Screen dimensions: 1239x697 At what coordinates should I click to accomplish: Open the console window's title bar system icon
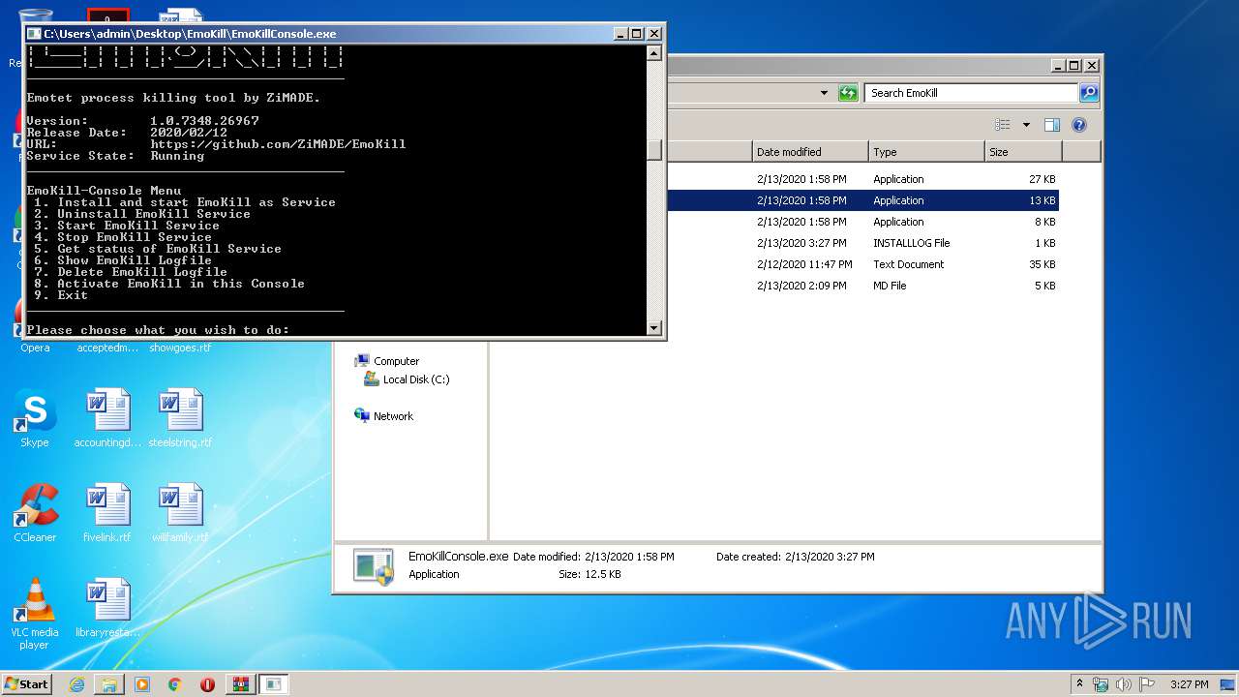pos(34,34)
